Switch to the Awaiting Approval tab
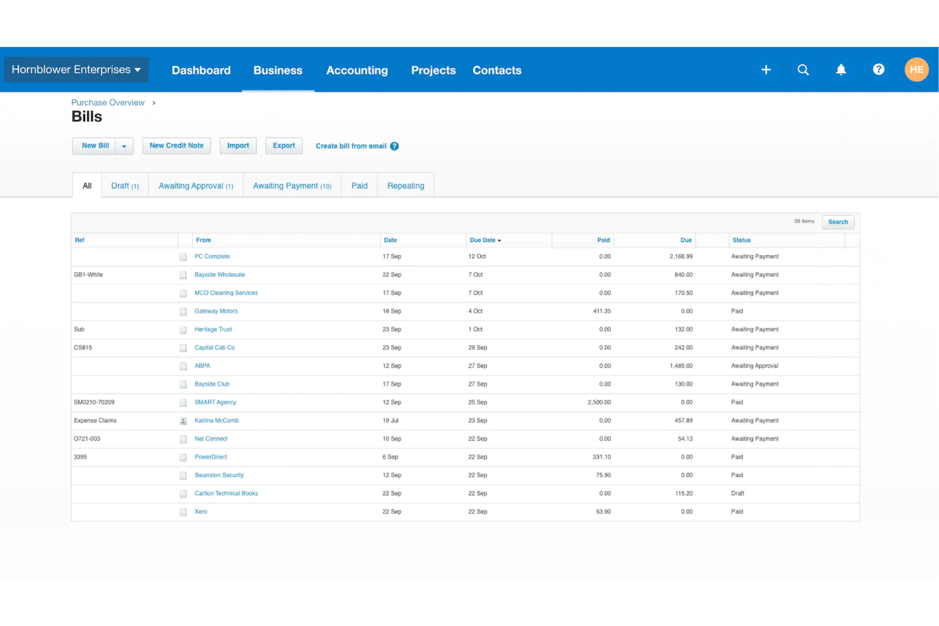The height and width of the screenshot is (626, 939). tap(196, 186)
